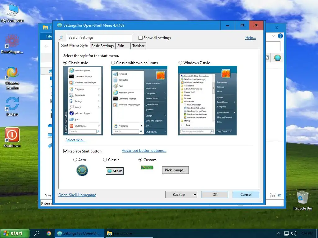Click in the Search Settings field
The image size is (318, 238).
(x=99, y=37)
